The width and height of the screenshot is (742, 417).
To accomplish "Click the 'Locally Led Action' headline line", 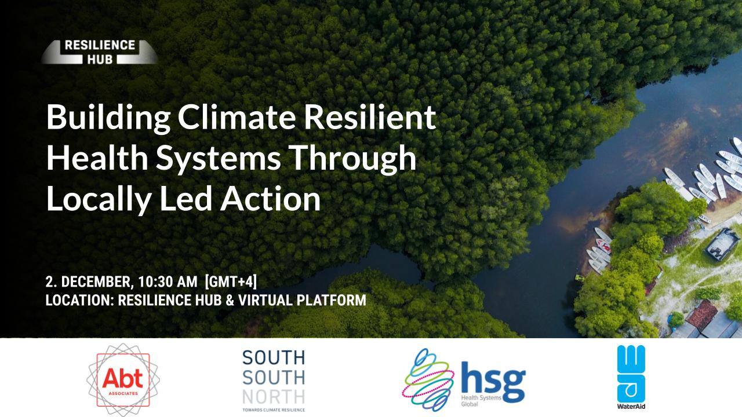I will coord(183,199).
